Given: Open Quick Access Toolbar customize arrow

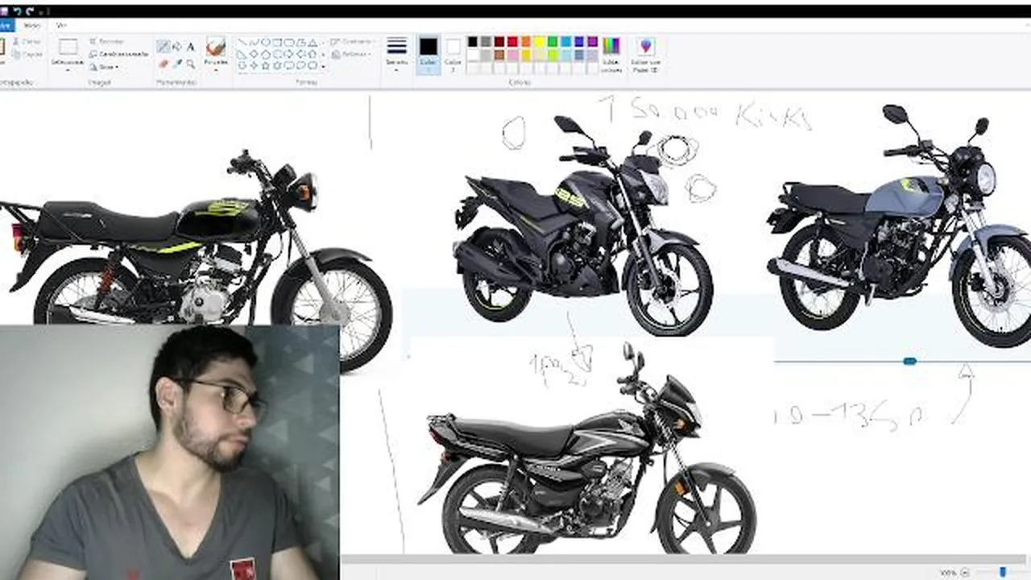Looking at the screenshot, I should click(41, 12).
